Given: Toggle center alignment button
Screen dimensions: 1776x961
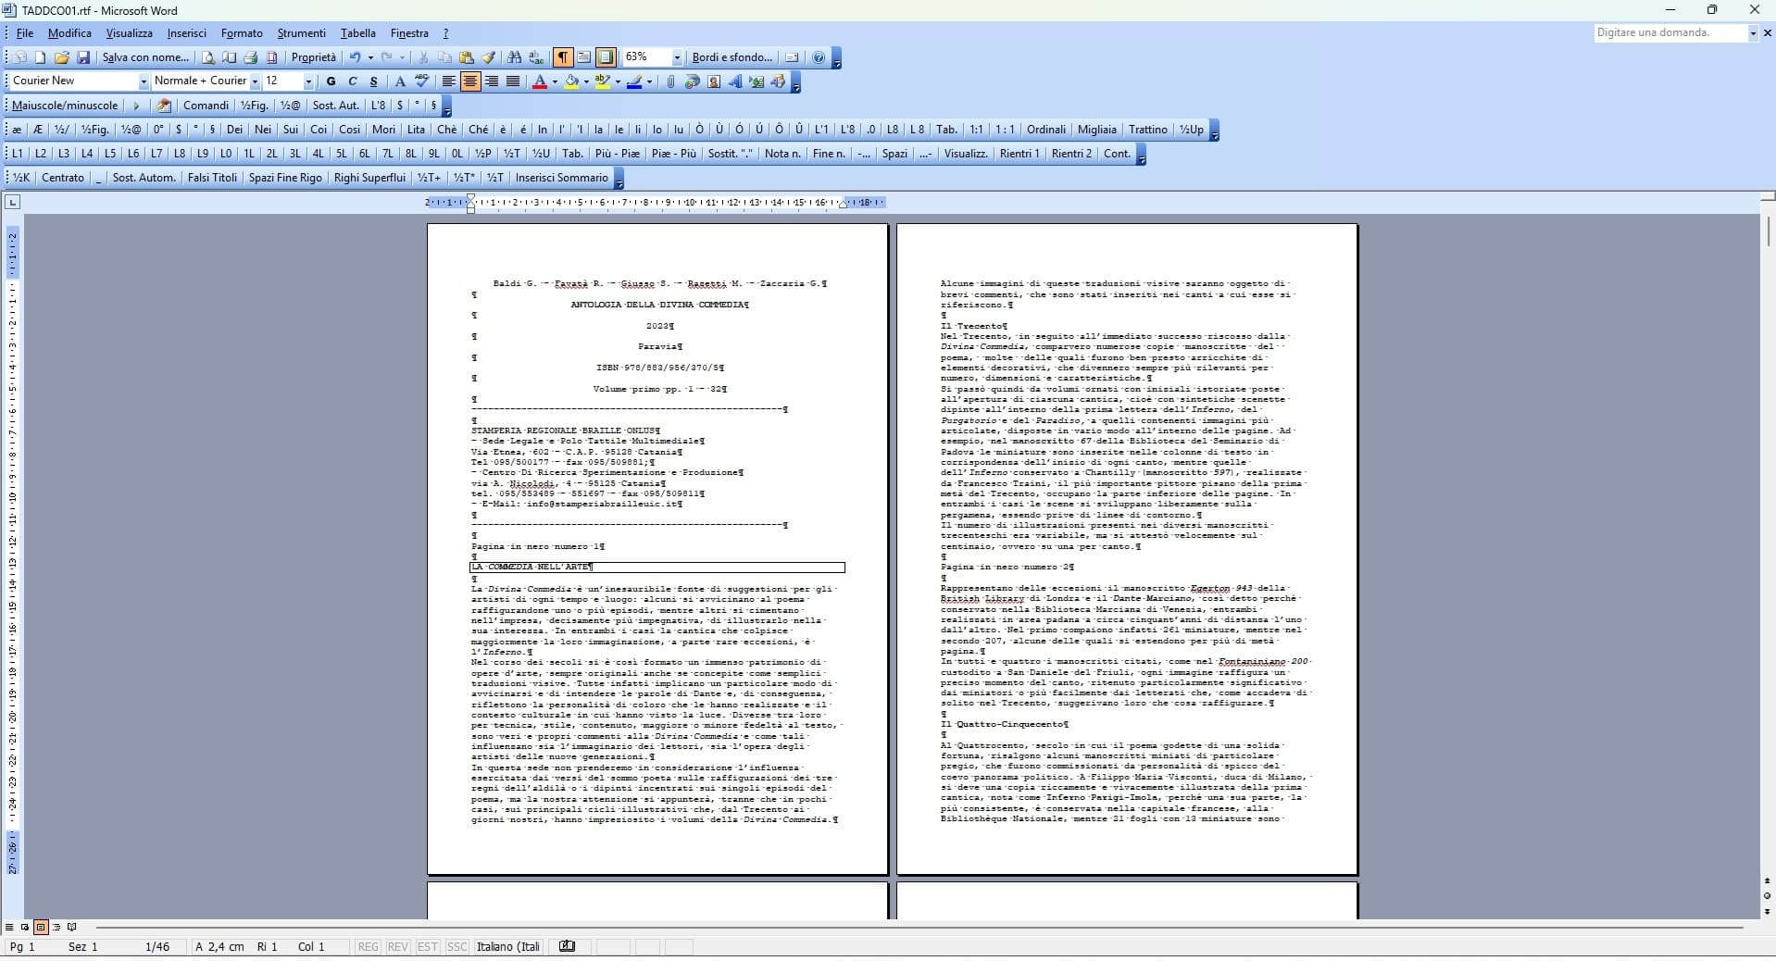Looking at the screenshot, I should (x=470, y=81).
